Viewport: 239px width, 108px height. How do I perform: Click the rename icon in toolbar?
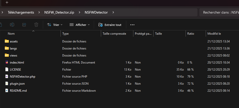(x=12, y=25)
